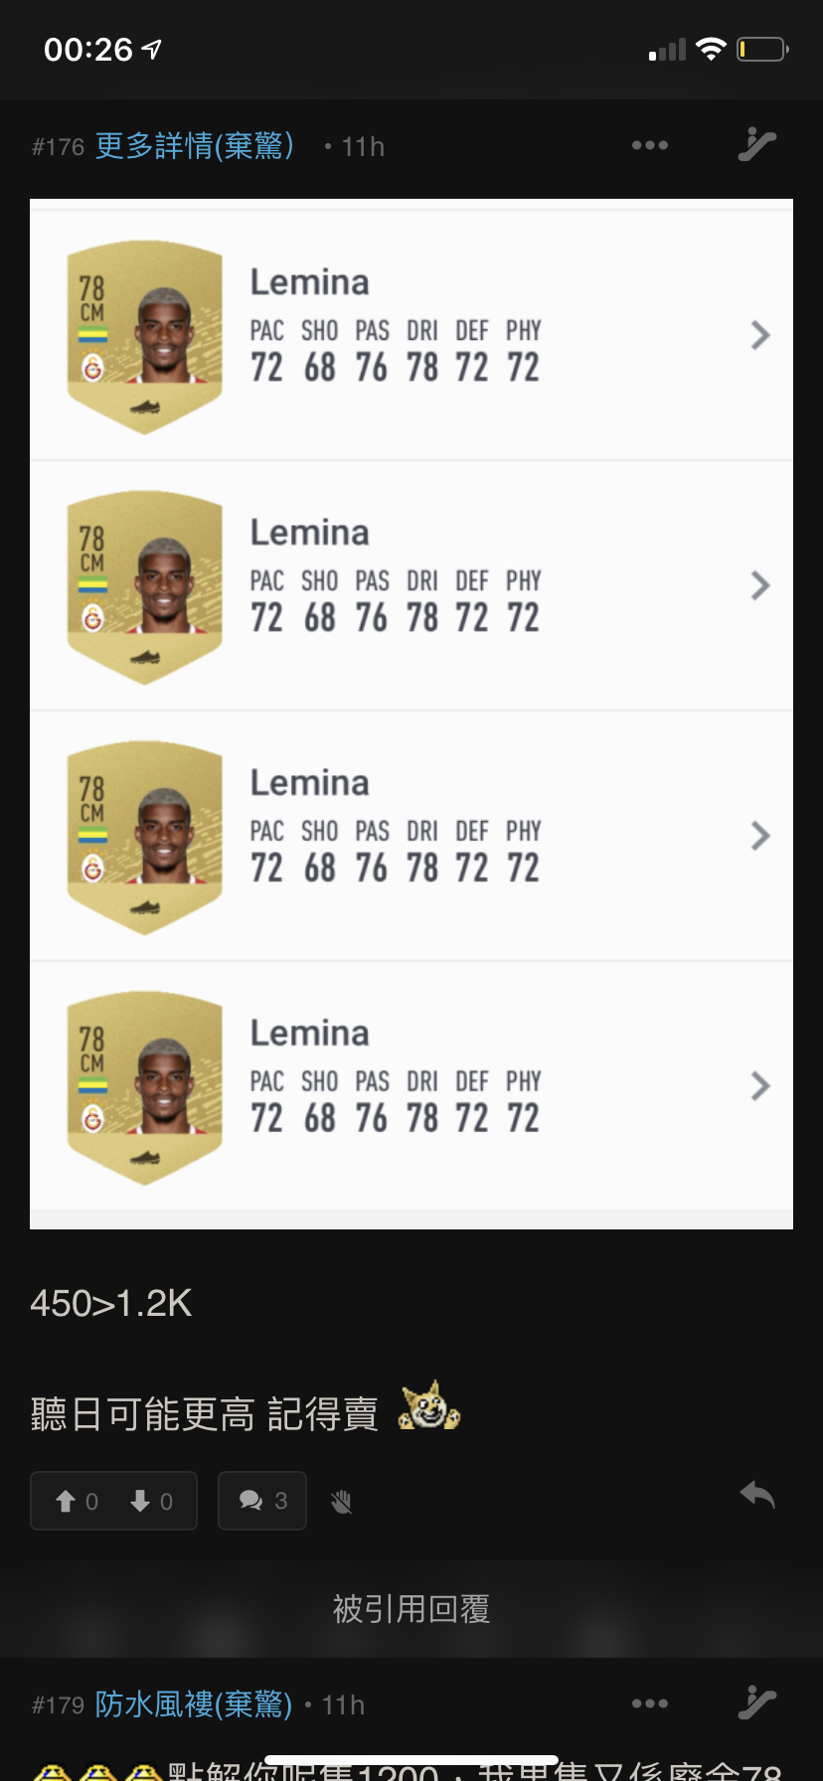Open fourth Lemina player card image
The height and width of the screenshot is (1781, 823).
click(145, 1088)
